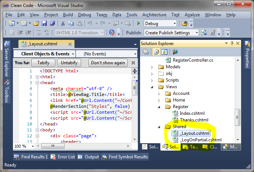Click the Save All icon
Image resolution: width=254 pixels, height=172 pixels.
click(x=52, y=24)
